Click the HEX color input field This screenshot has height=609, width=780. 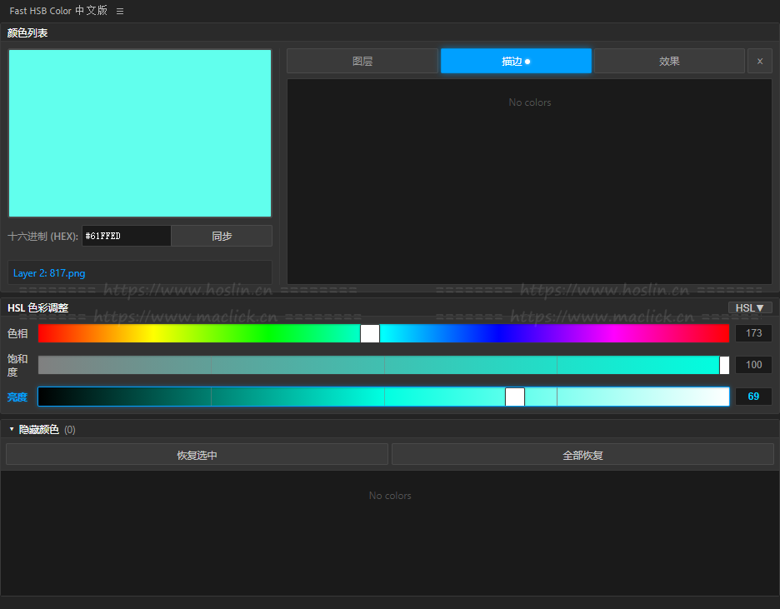tap(126, 236)
